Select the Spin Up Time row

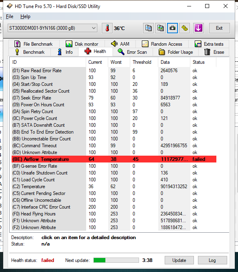[114, 77]
